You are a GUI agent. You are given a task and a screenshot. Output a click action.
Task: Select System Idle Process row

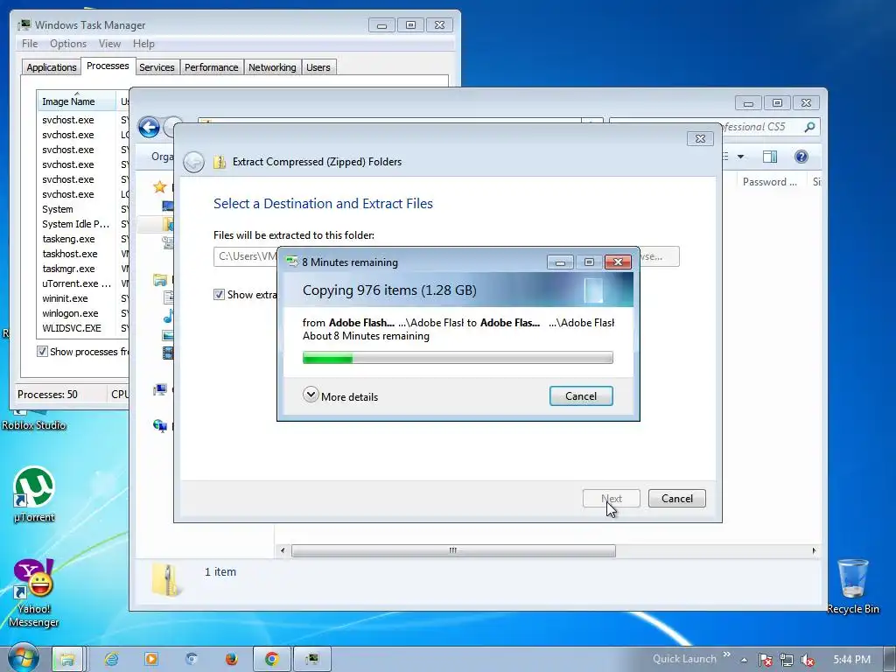point(83,224)
